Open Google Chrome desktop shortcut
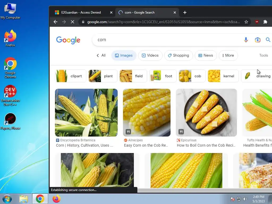Image resolution: width=272 pixels, height=204 pixels. [10, 68]
